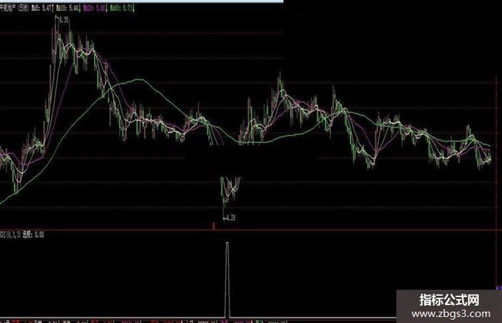Click the KDJ signal spike peak
The width and height of the screenshot is (502, 323).
[227, 243]
